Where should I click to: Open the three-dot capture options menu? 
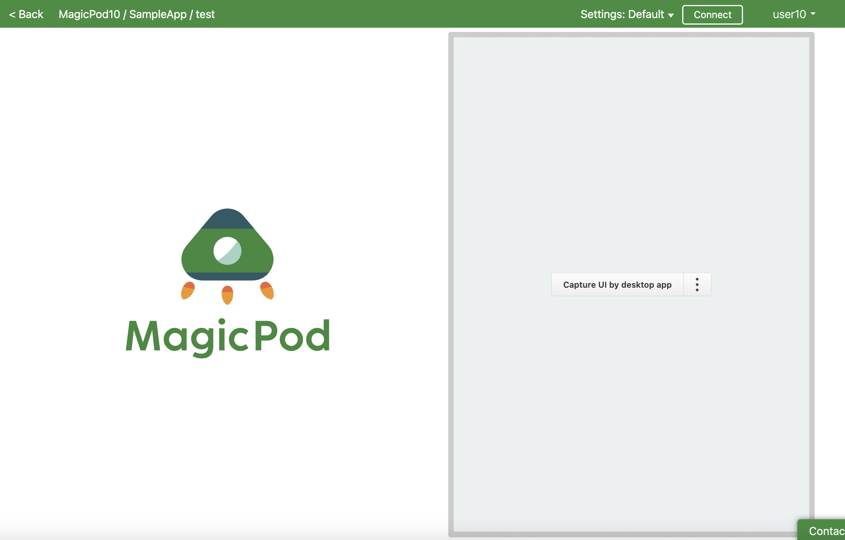697,285
